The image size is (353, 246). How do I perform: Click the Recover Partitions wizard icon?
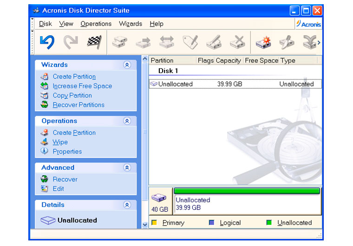(44, 104)
